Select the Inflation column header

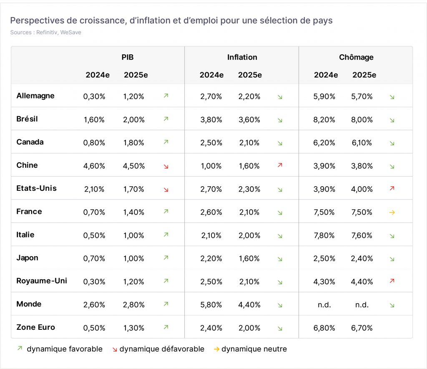coord(242,57)
